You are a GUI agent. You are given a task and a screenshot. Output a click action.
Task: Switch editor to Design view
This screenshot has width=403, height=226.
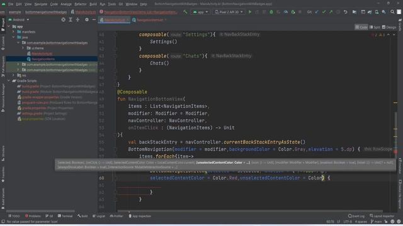point(389,27)
